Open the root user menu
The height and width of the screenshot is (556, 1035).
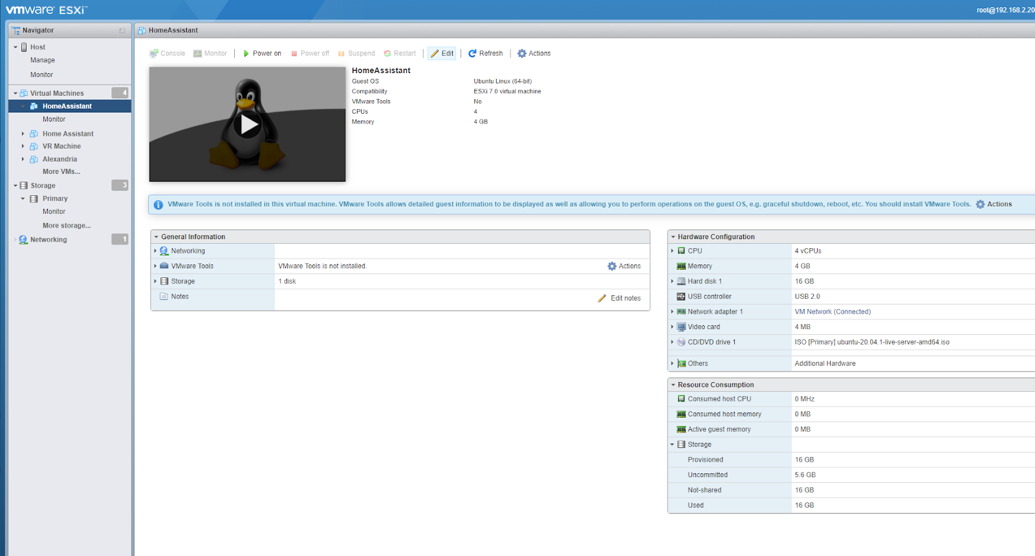[1006, 10]
